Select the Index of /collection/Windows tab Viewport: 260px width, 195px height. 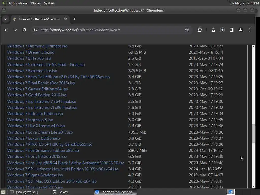tap(40, 19)
